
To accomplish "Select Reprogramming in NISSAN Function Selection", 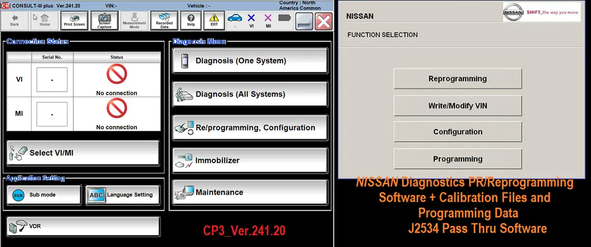I will click(x=458, y=79).
